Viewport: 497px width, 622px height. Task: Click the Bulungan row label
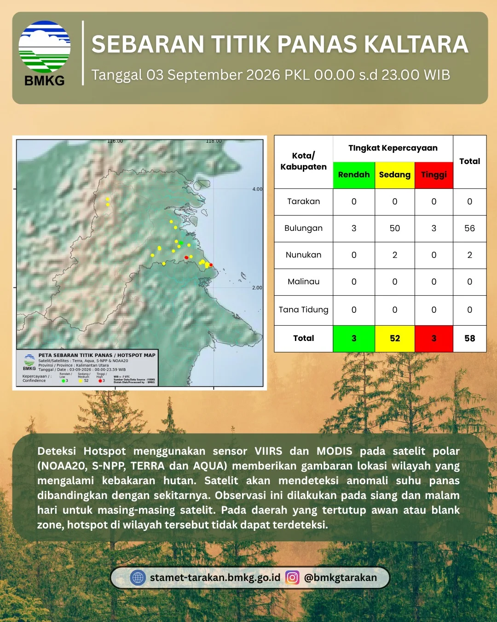coord(303,228)
